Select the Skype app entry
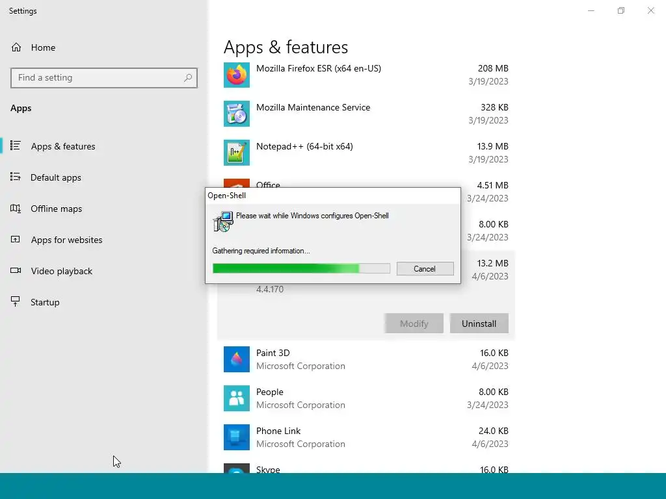This screenshot has height=499, width=666. click(366, 468)
